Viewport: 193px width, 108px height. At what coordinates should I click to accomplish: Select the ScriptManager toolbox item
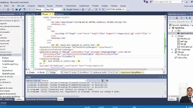click(x=8, y=61)
